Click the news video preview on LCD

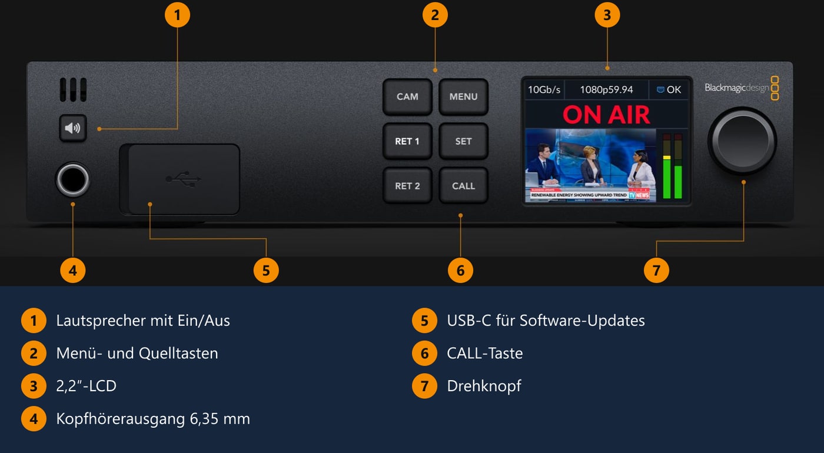coord(590,166)
